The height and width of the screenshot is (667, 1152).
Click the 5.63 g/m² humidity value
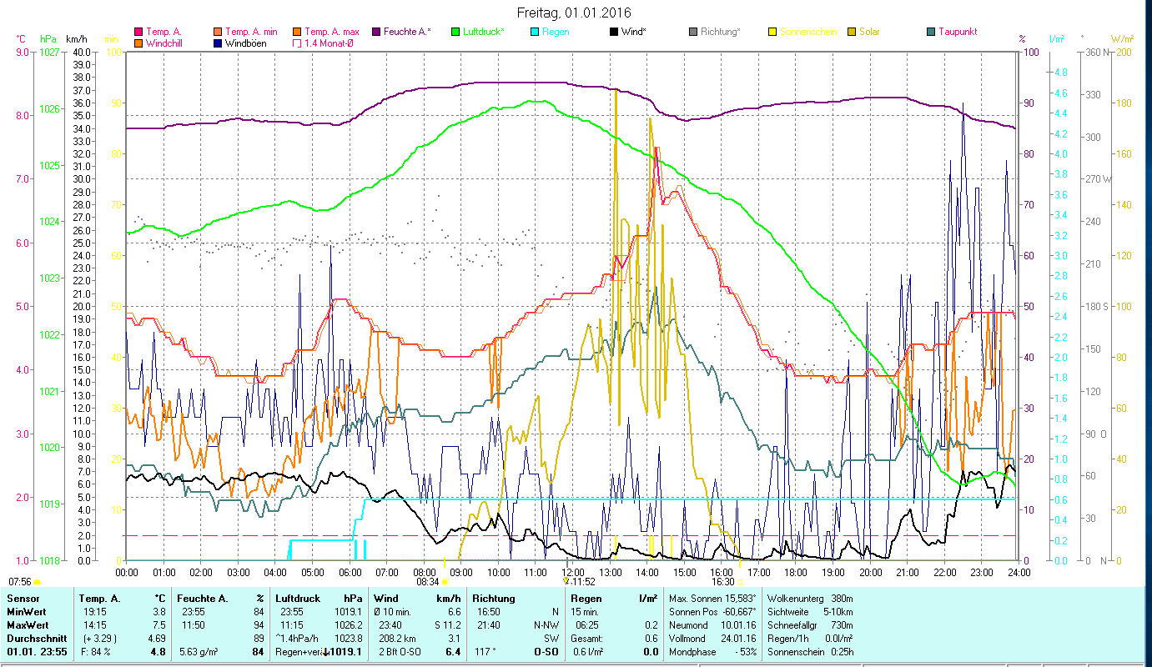[199, 652]
